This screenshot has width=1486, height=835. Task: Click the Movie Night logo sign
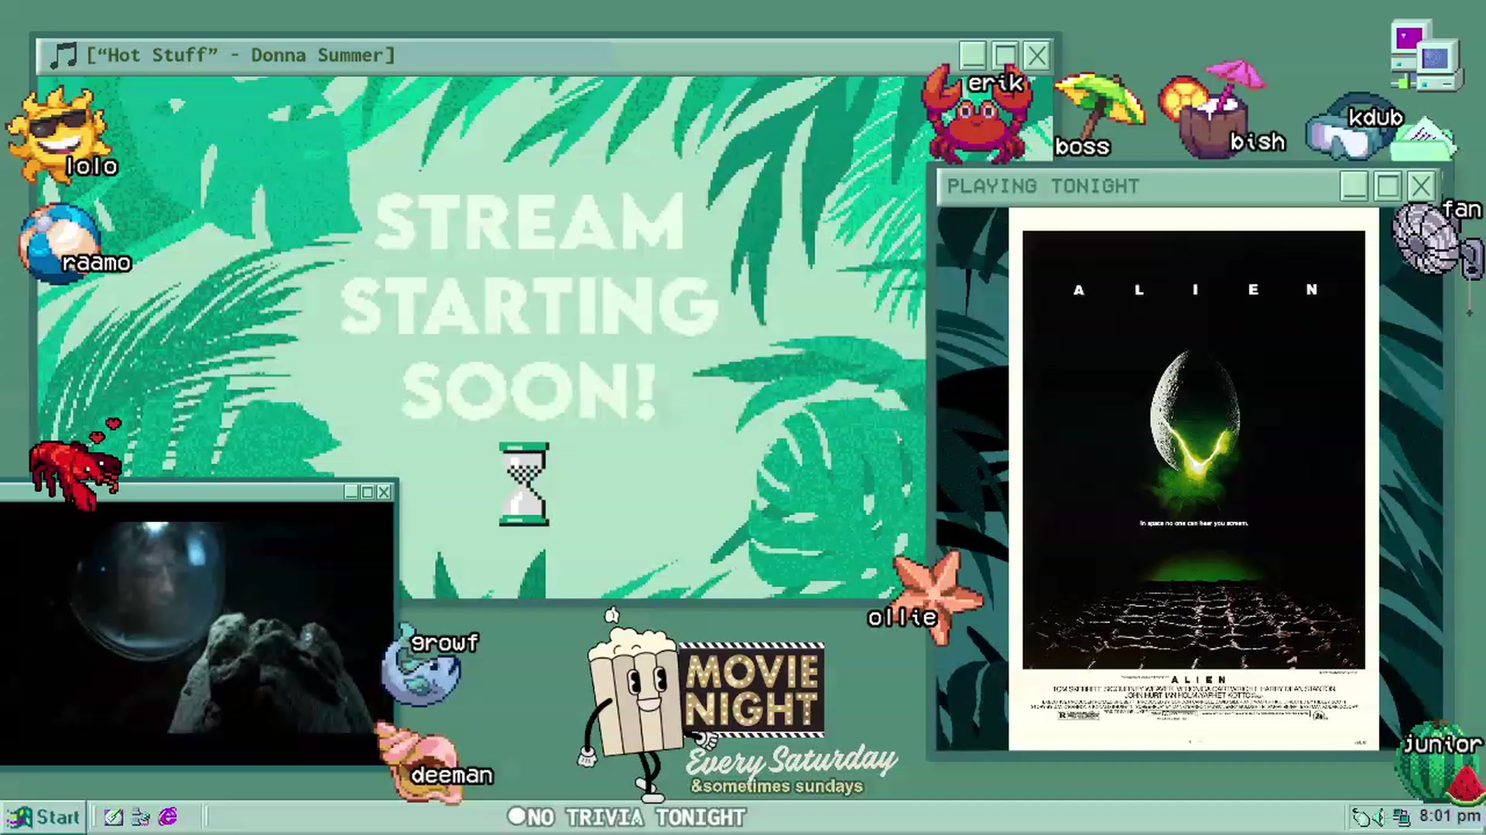click(x=751, y=690)
